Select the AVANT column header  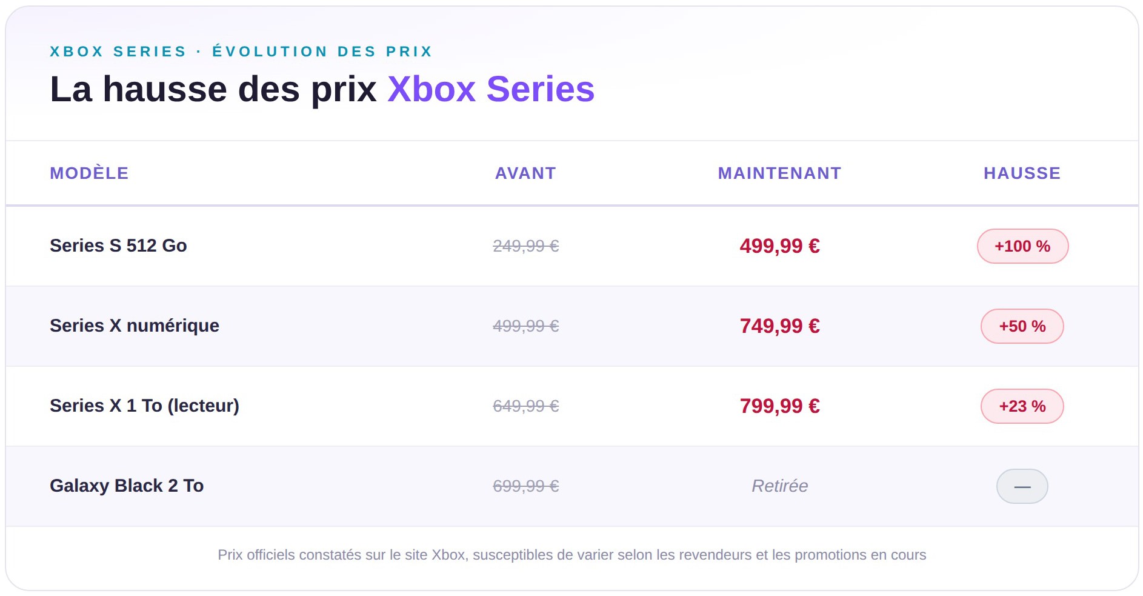pos(525,173)
